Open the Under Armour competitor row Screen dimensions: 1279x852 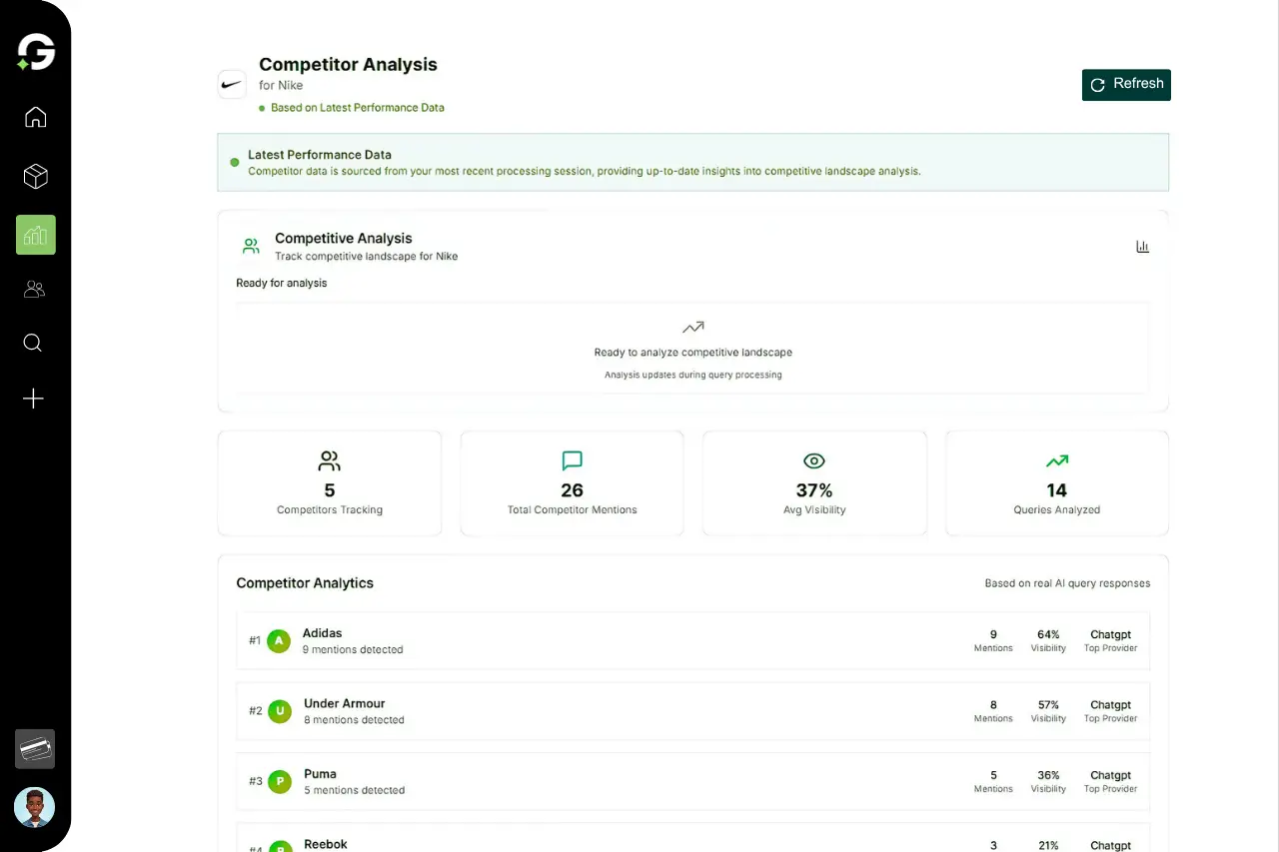coord(692,711)
